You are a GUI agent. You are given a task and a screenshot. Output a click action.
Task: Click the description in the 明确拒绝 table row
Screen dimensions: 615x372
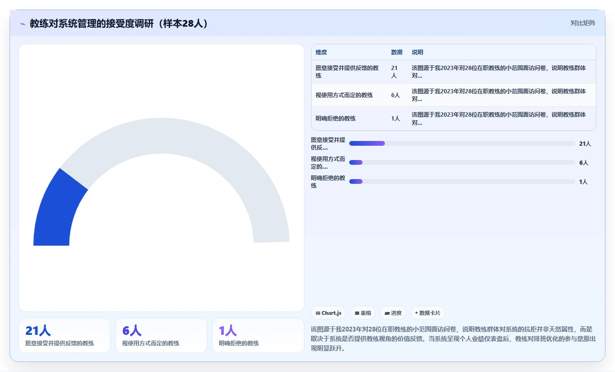pos(499,118)
